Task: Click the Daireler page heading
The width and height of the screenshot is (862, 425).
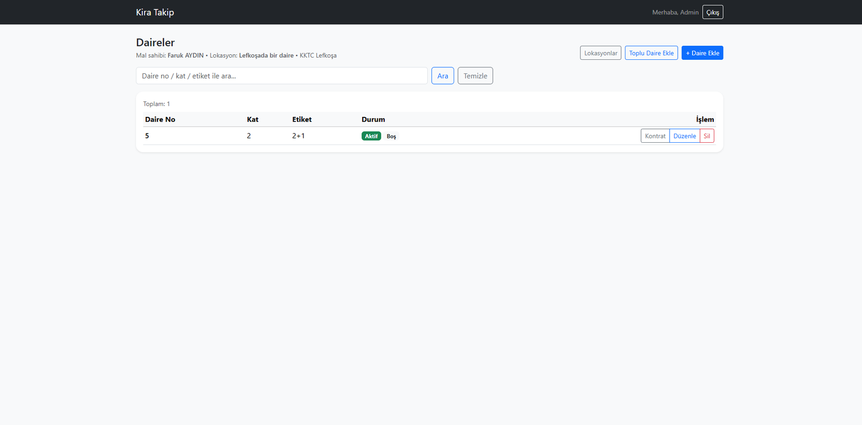Action: (x=155, y=43)
